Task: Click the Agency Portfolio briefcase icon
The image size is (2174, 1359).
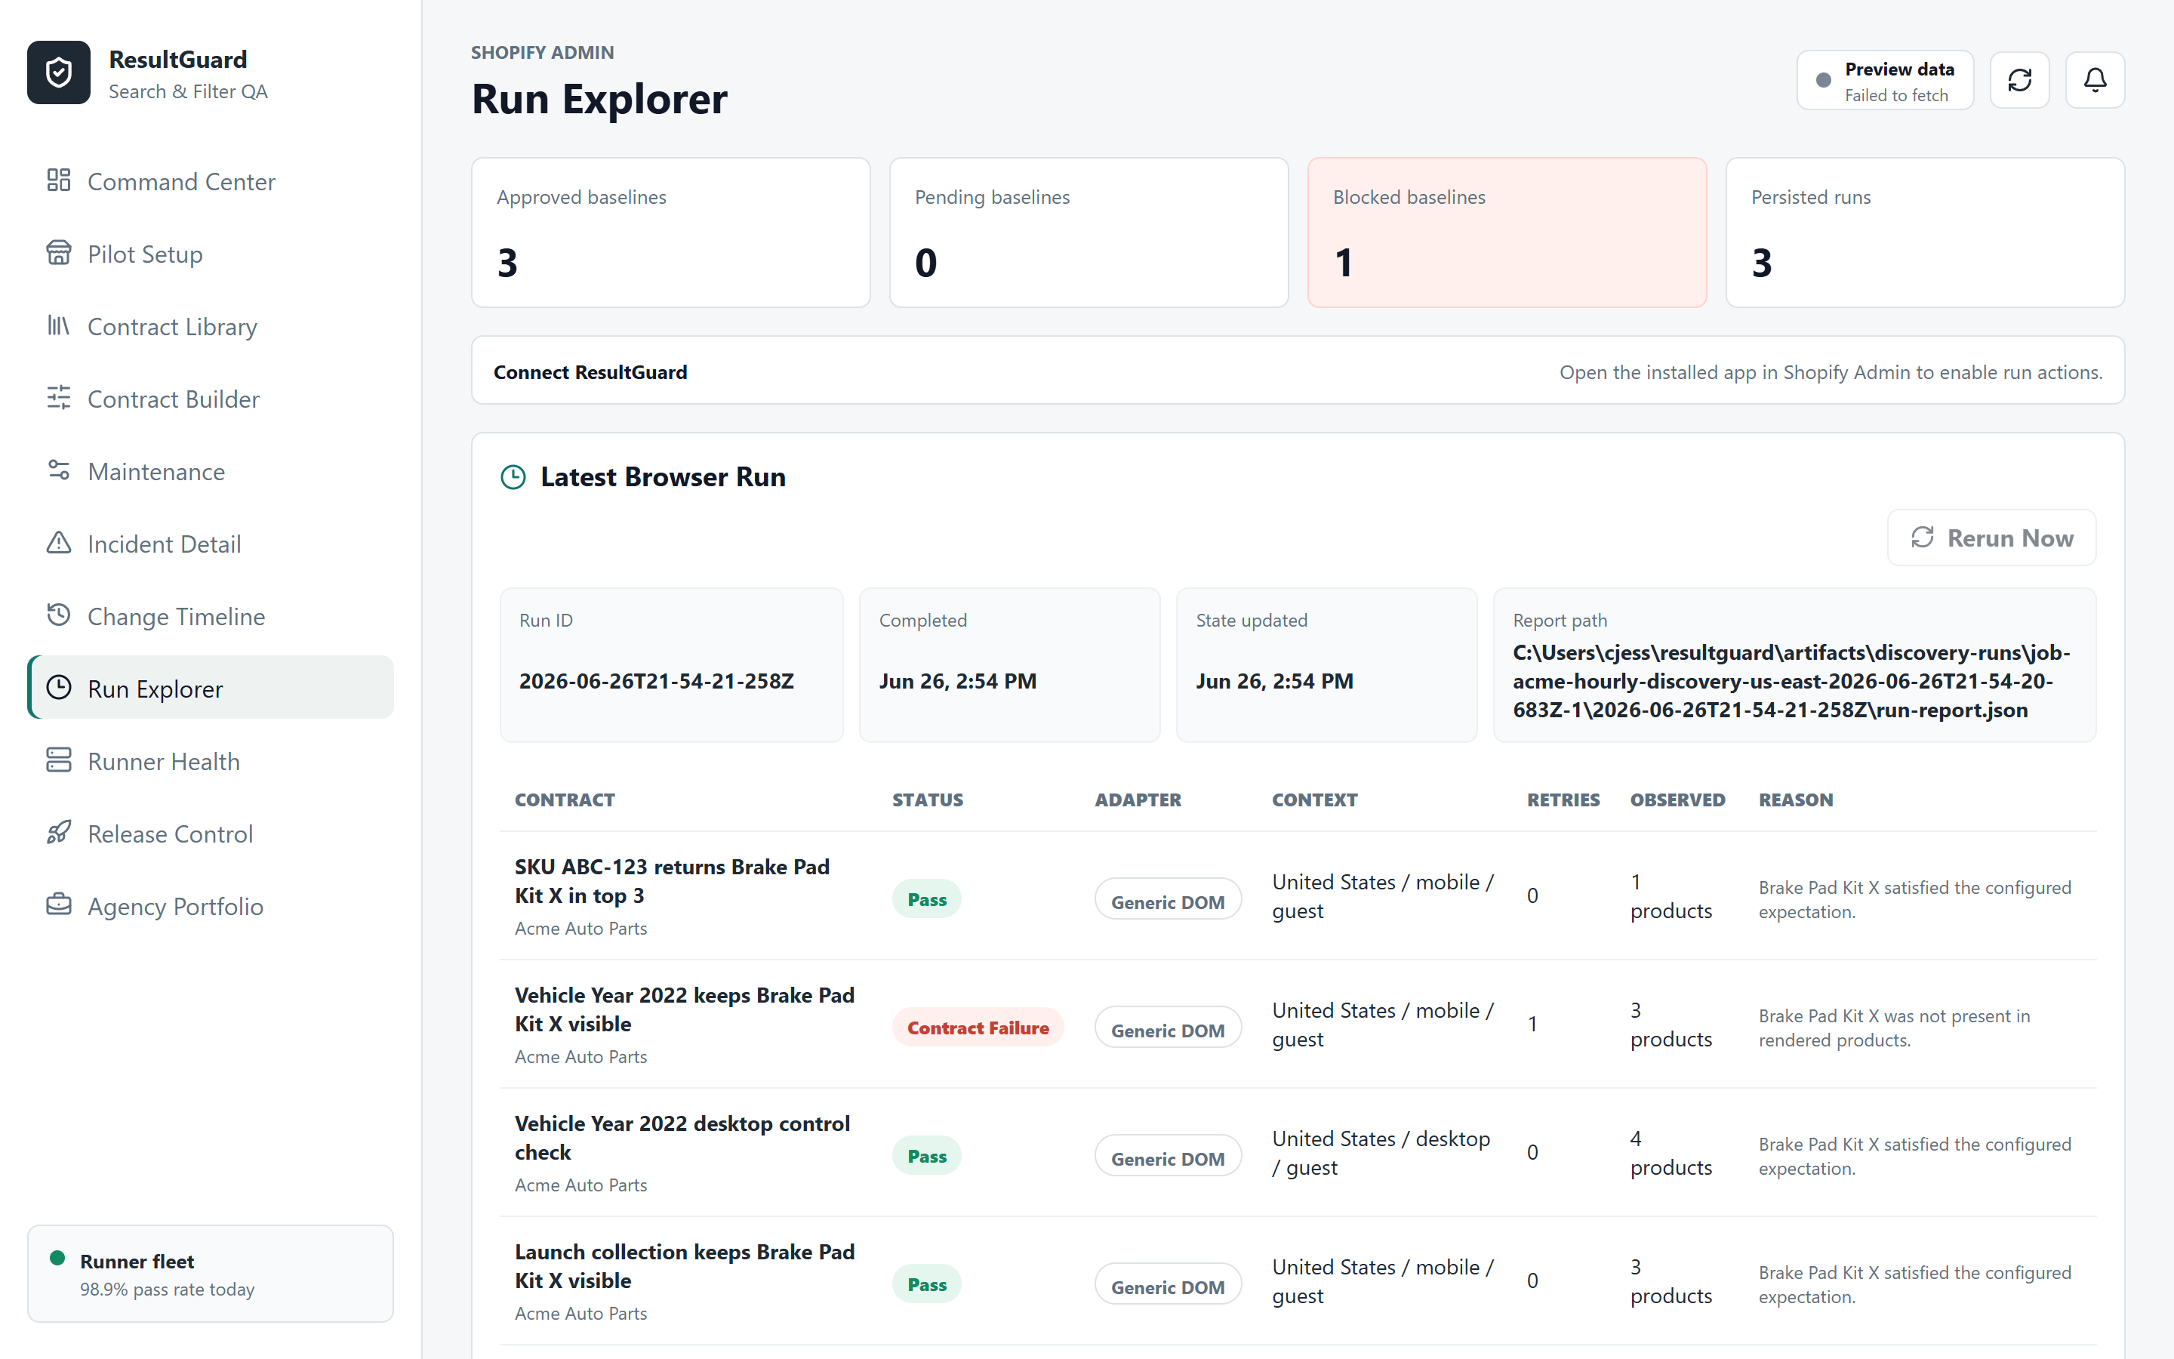Action: tap(58, 905)
